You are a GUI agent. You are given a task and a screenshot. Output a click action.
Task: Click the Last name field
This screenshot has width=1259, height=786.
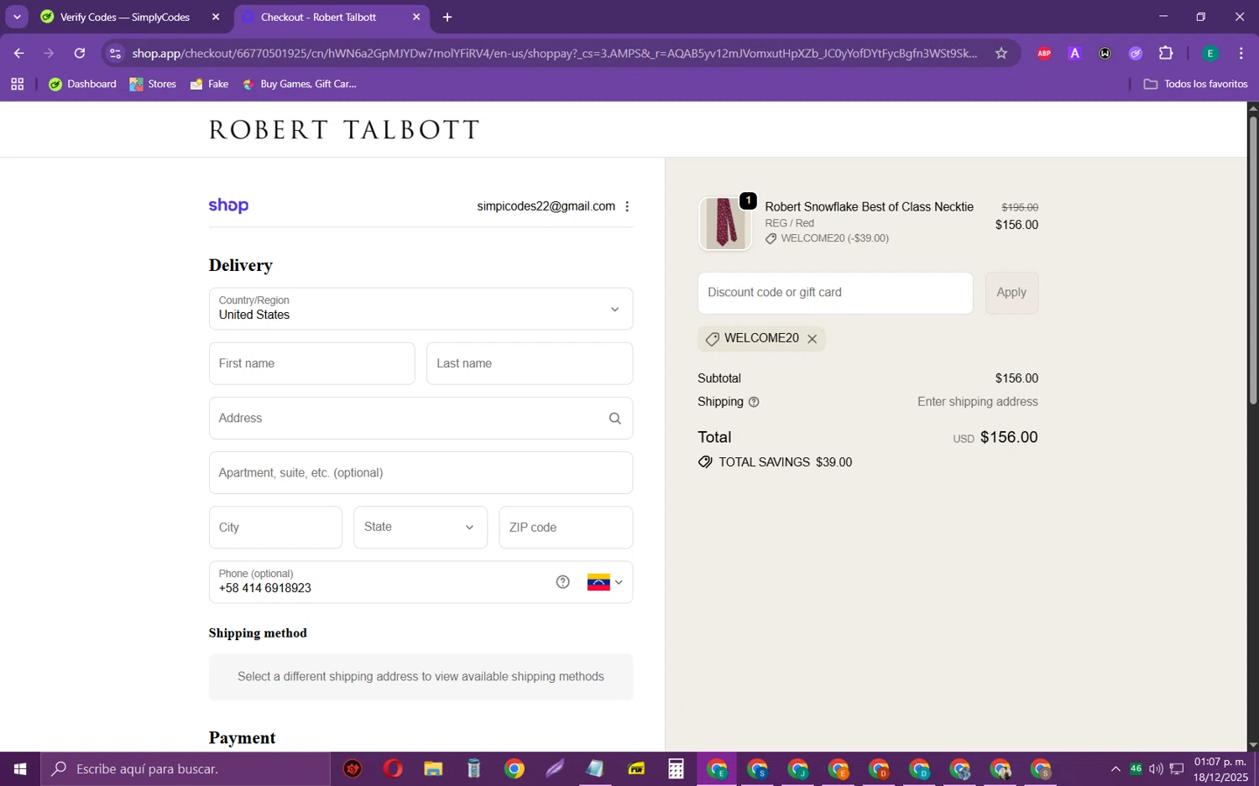[x=530, y=363]
